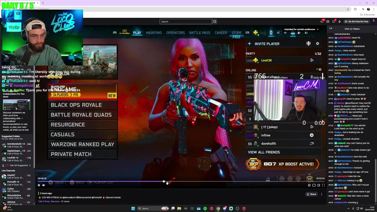Click Go Ad-Free for Free button

356,21
